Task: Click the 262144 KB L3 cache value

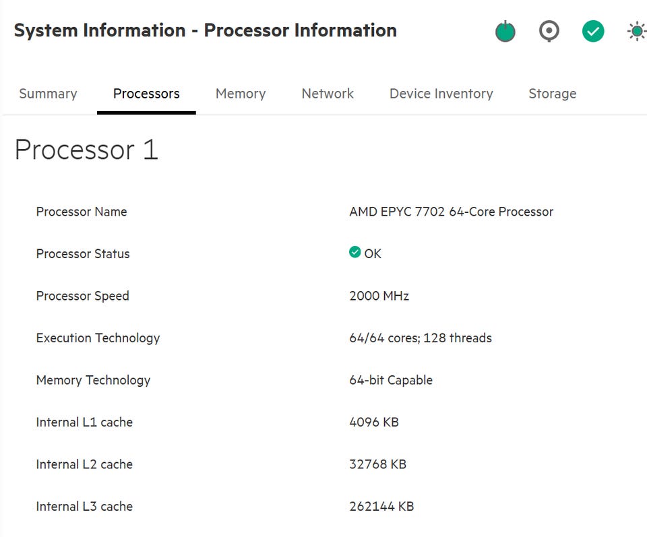Action: [x=381, y=506]
